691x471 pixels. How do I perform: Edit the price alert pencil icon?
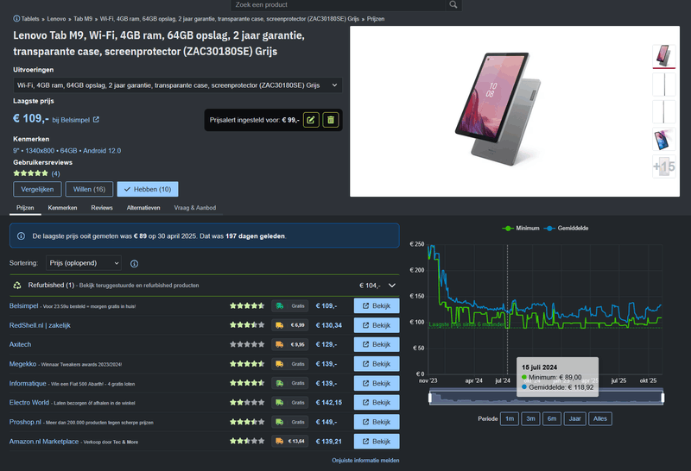coord(311,120)
